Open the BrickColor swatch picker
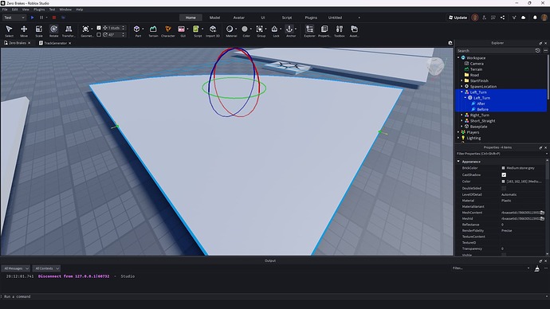The height and width of the screenshot is (309, 550). [x=503, y=168]
